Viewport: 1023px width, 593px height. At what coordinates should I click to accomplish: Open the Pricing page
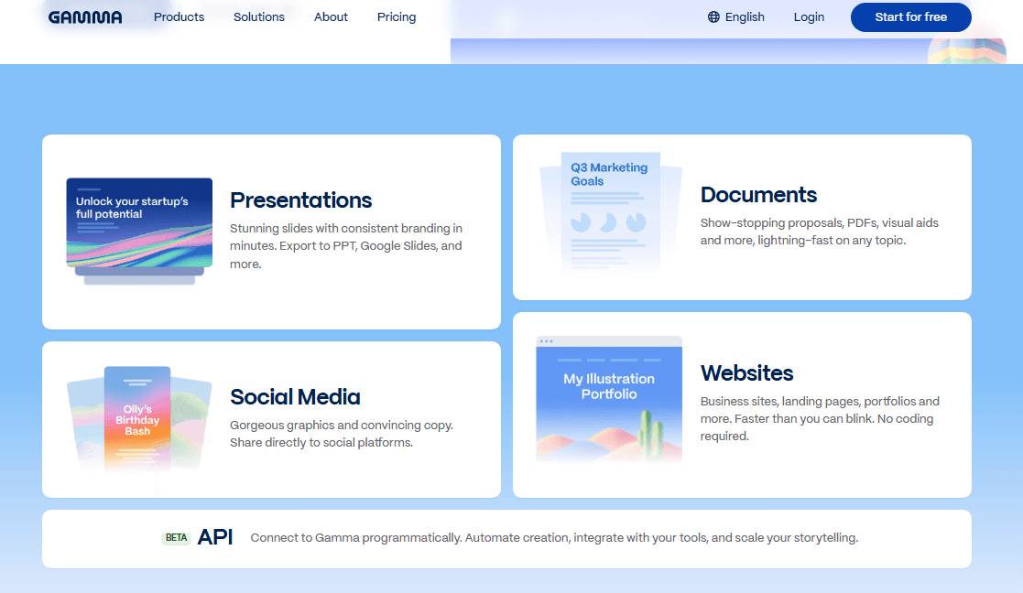coord(397,17)
